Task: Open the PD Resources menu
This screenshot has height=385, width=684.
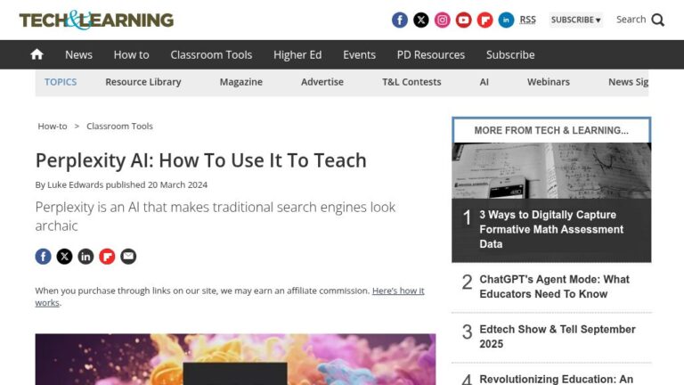Action: point(430,55)
